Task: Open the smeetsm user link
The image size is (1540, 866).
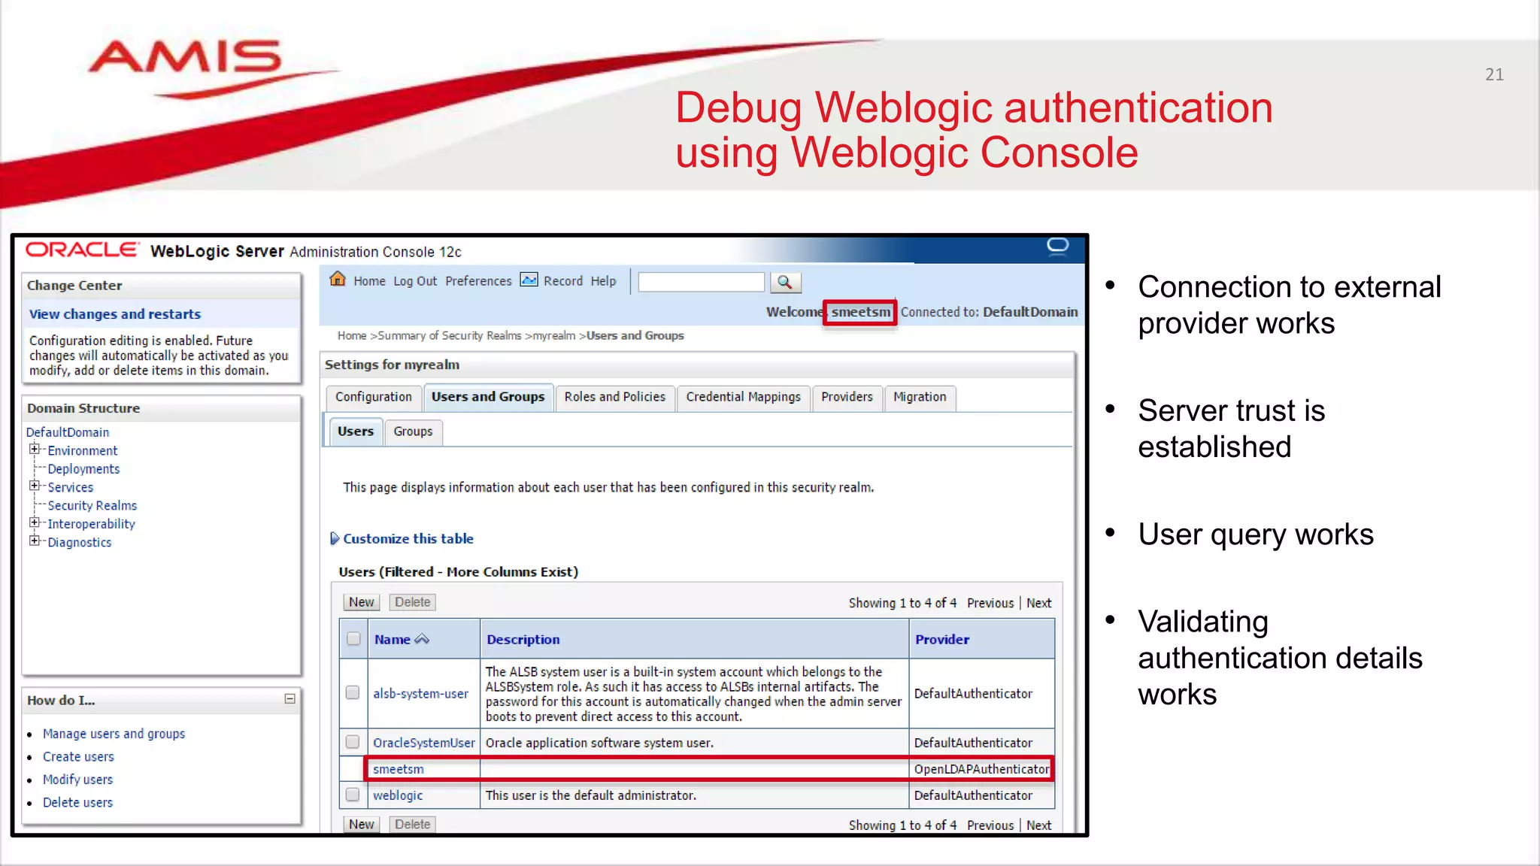Action: (x=398, y=769)
